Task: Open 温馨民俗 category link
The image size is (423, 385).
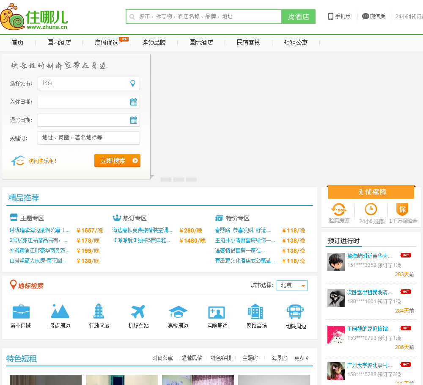Action: pyautogui.click(x=192, y=358)
